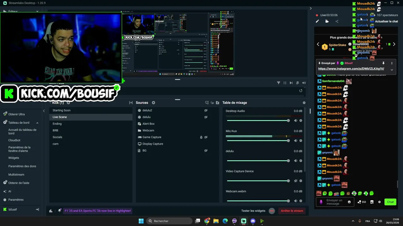Image resolution: width=403 pixels, height=226 pixels.
Task: Add a new scene next to Kick (1)
Action: pyautogui.click(x=68, y=103)
